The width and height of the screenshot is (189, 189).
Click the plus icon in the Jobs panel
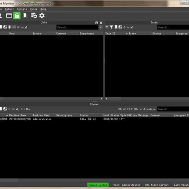pyautogui.click(x=9, y=27)
